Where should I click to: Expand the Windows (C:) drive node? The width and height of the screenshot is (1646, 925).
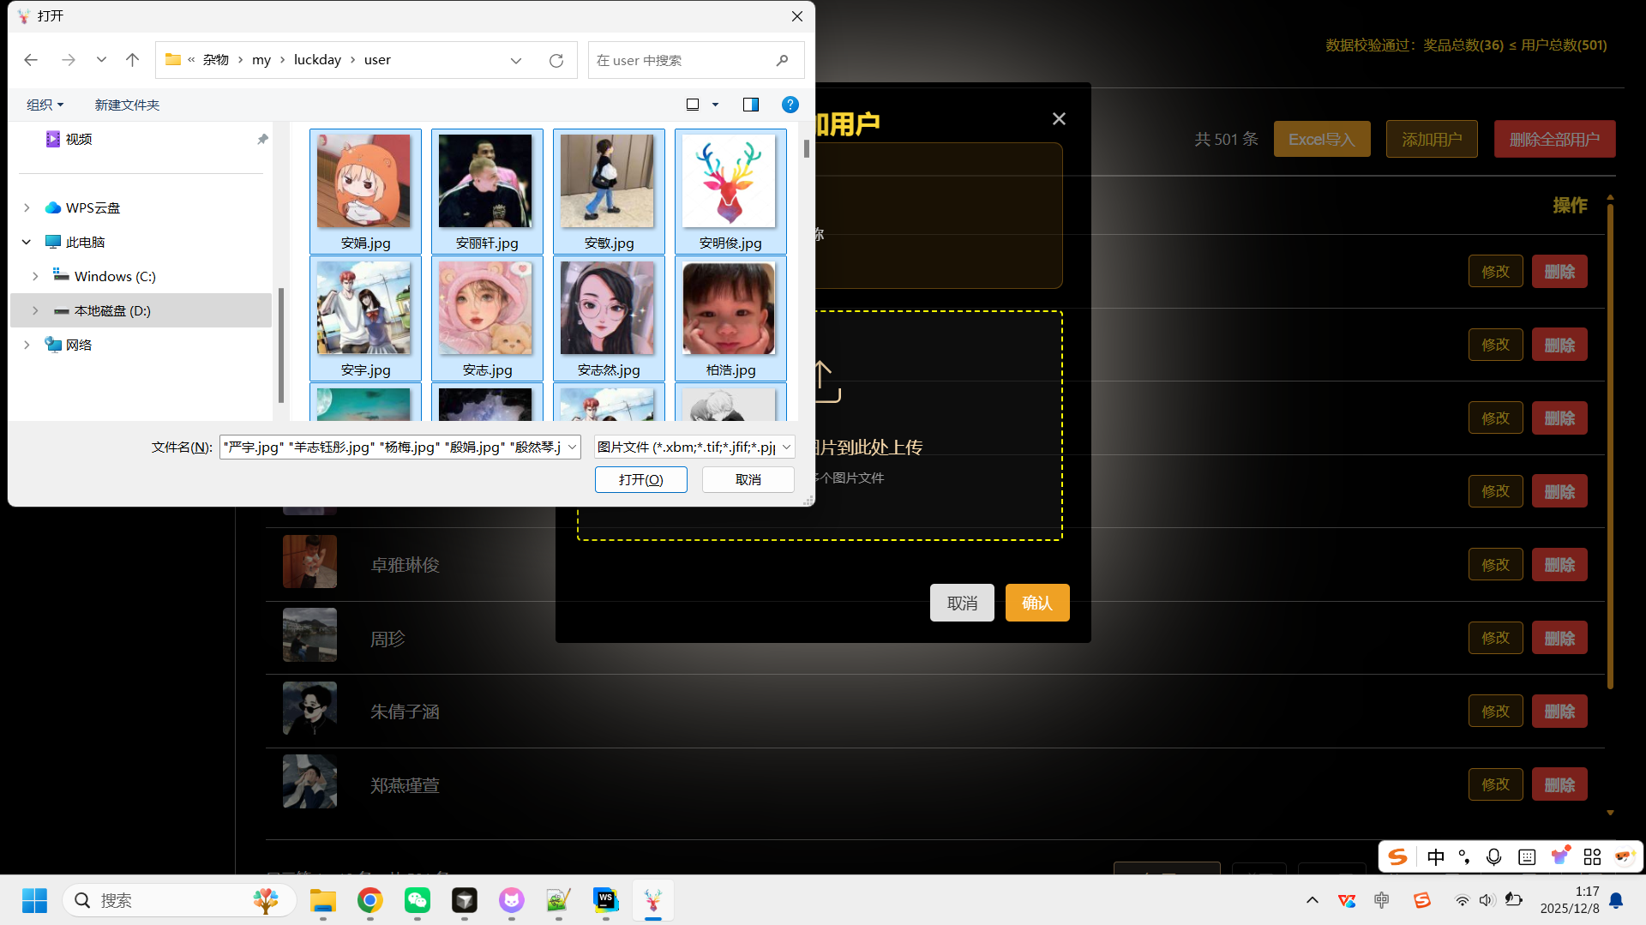(35, 276)
